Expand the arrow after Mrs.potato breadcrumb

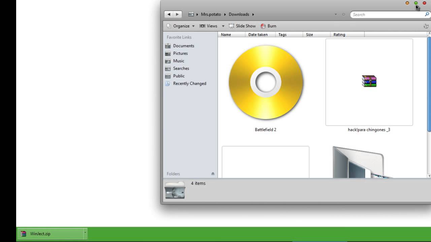click(x=225, y=14)
